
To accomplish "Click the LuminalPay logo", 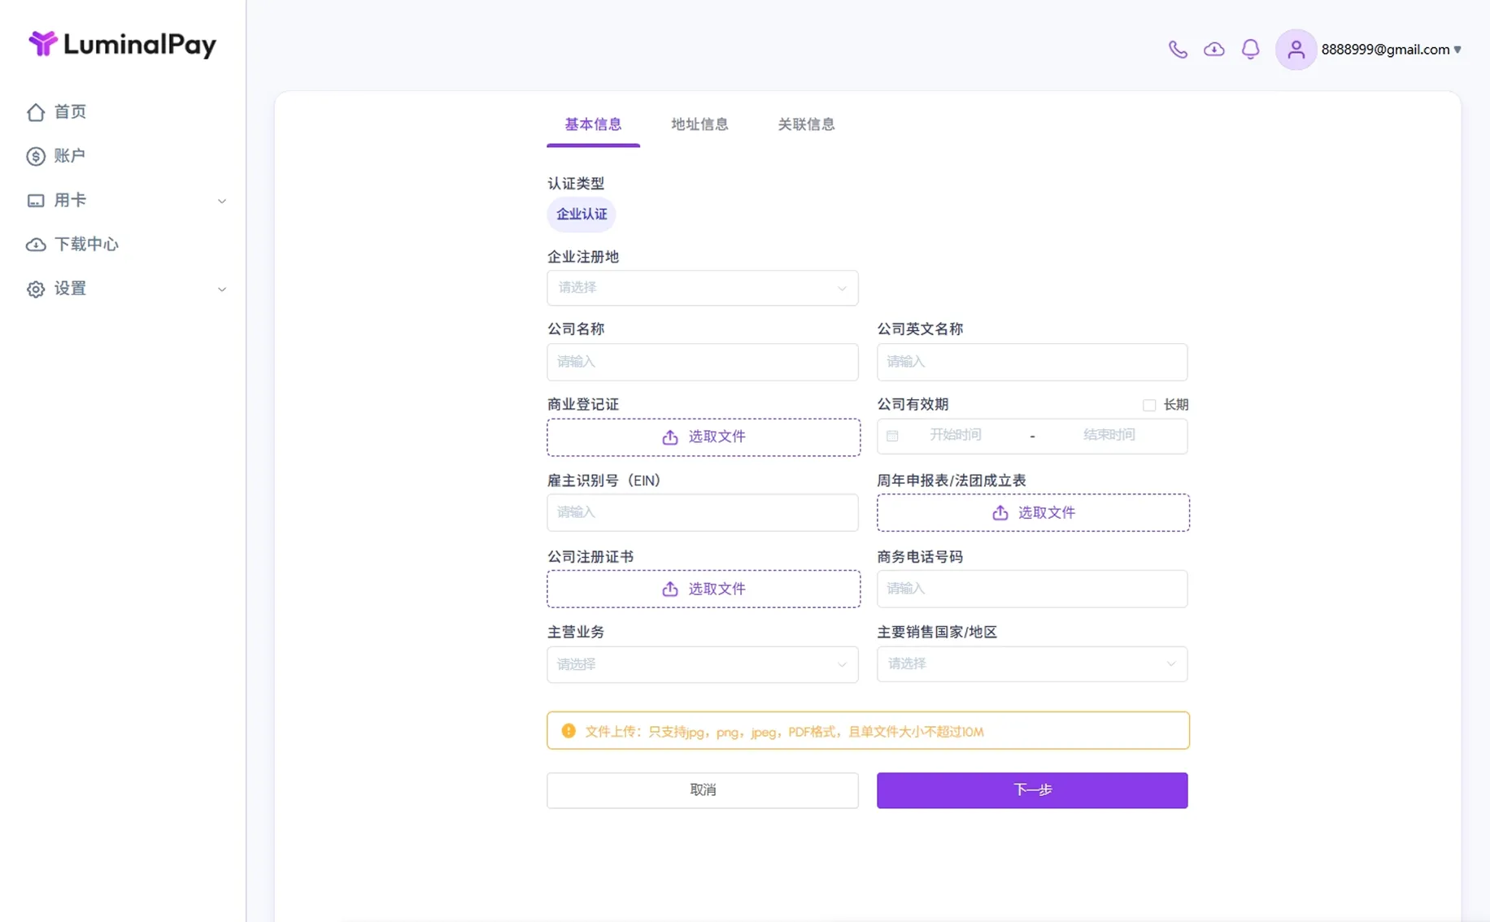I will tap(122, 44).
